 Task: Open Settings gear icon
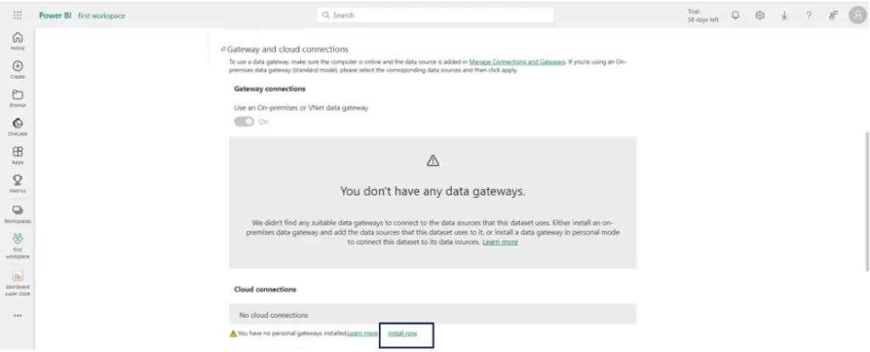760,15
